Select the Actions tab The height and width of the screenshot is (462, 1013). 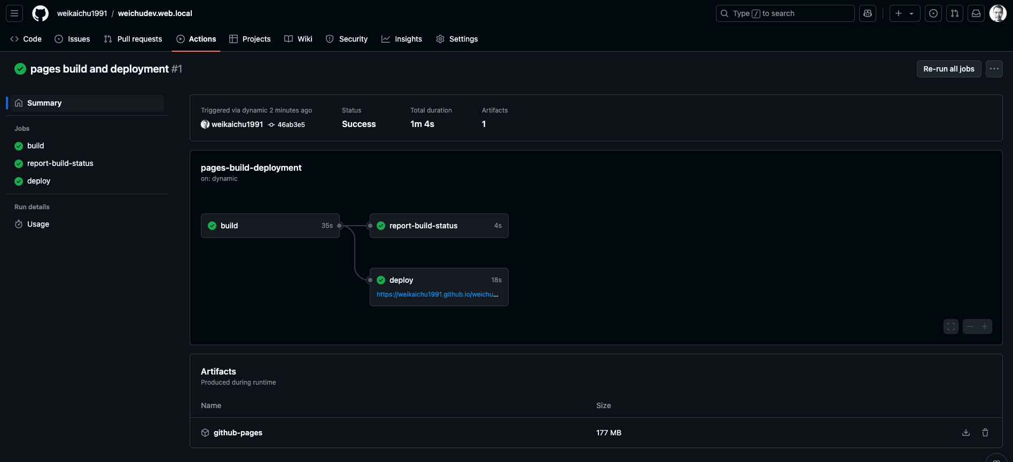(196, 39)
